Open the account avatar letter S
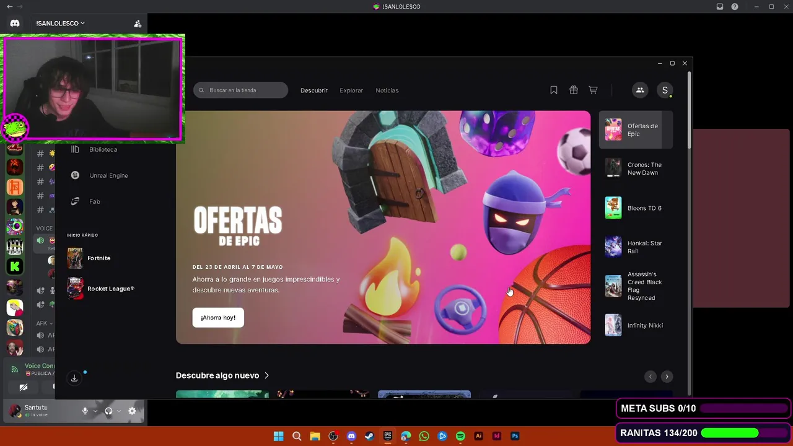Viewport: 793px width, 446px height. (665, 90)
